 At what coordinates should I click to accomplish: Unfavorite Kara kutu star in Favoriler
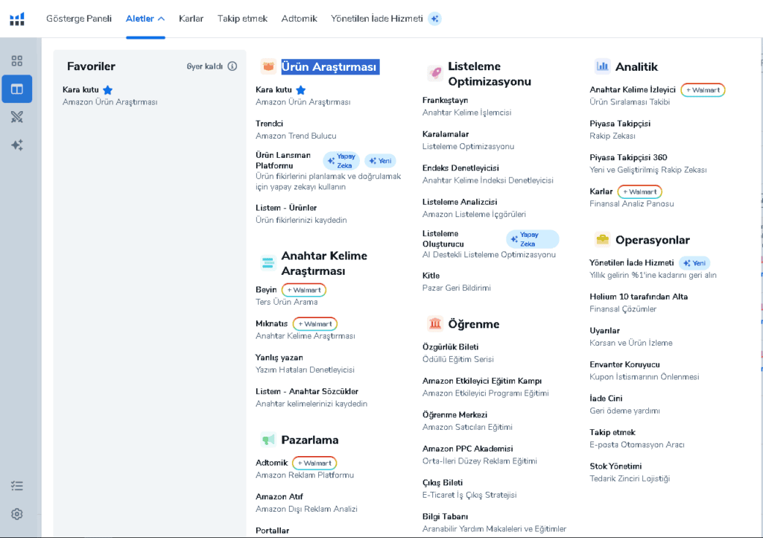pyautogui.click(x=108, y=90)
